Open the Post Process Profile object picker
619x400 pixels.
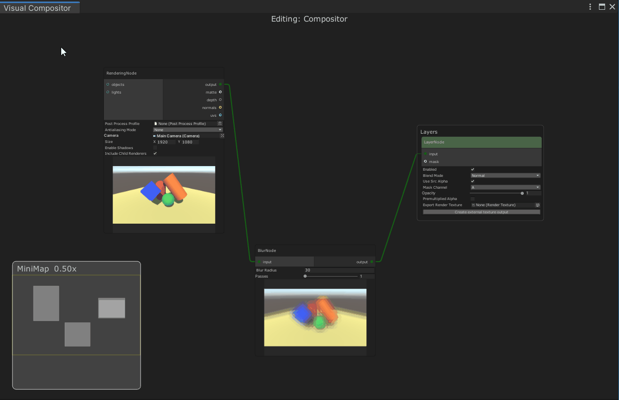click(x=220, y=123)
